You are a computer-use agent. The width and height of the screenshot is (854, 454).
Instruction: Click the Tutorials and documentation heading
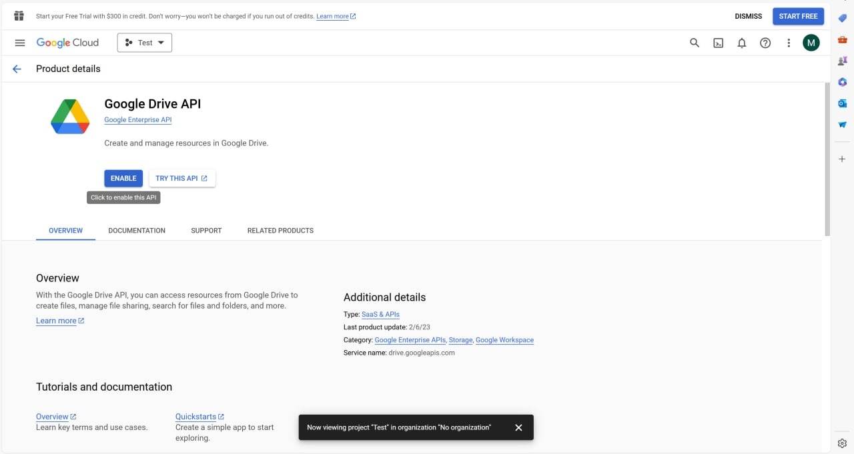[x=104, y=387]
